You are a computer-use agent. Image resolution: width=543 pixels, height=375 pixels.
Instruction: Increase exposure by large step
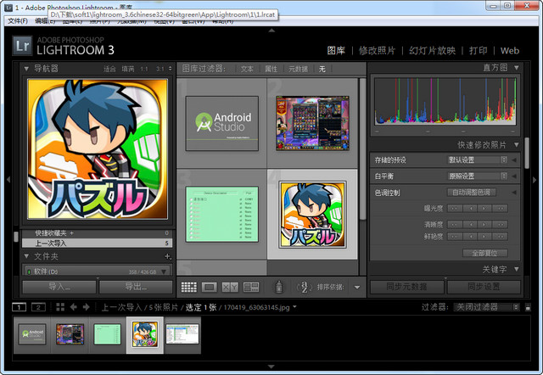point(501,209)
